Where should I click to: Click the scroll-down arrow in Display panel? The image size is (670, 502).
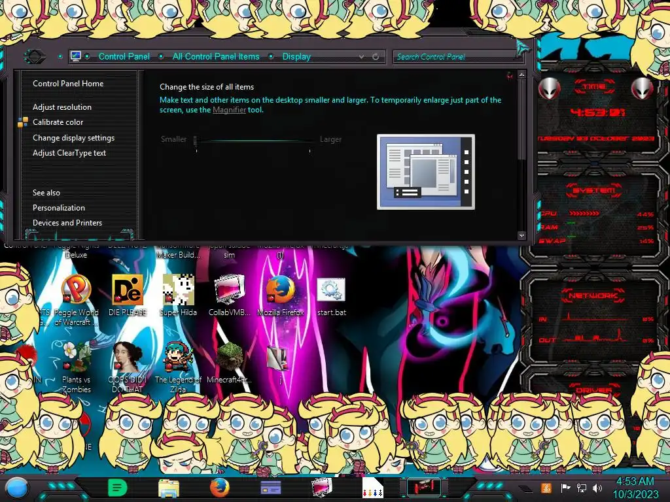(521, 235)
